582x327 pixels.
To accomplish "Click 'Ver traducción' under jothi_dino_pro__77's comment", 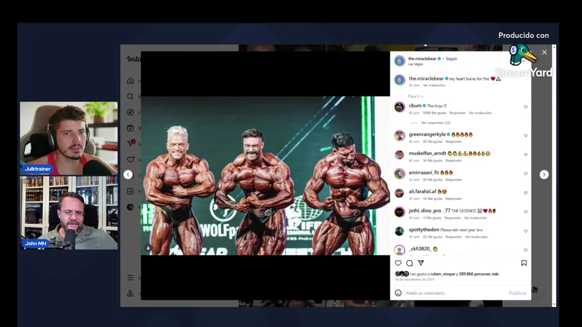I will click(x=475, y=218).
